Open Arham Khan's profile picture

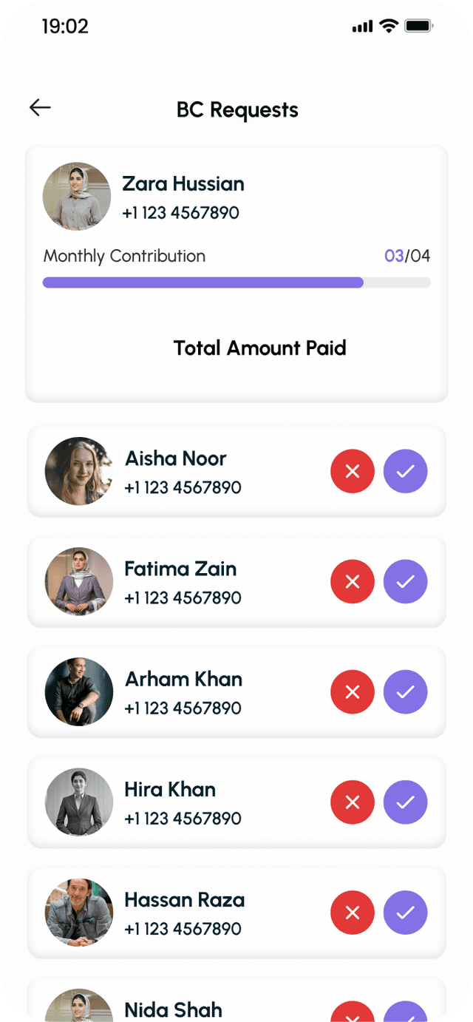coord(79,692)
